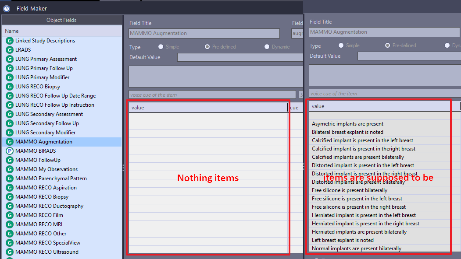Choose 'Asymetric implants are present' item
461x259 pixels.
(x=347, y=124)
